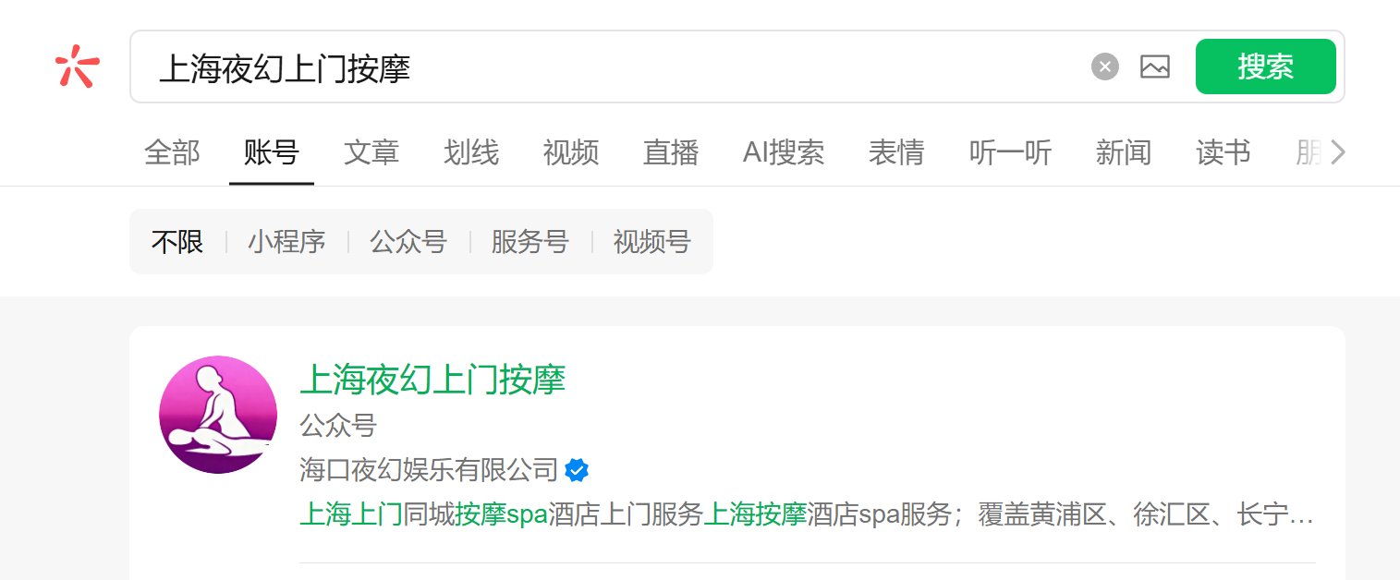Focus the search input field
Screen dimensions: 1400x580
pyautogui.click(x=619, y=66)
